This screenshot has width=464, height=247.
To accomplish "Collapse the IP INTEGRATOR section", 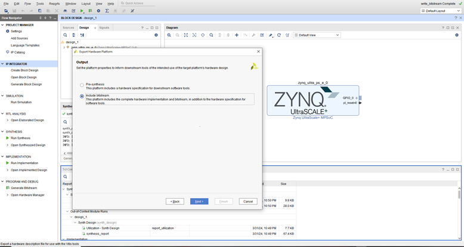I will coord(2,64).
